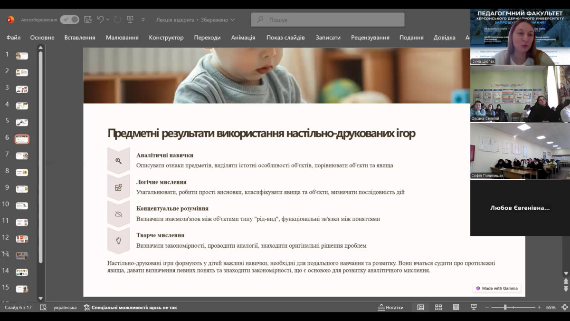Toggle the Автозбереження autosave switch
Image resolution: width=570 pixels, height=321 pixels.
point(69,19)
